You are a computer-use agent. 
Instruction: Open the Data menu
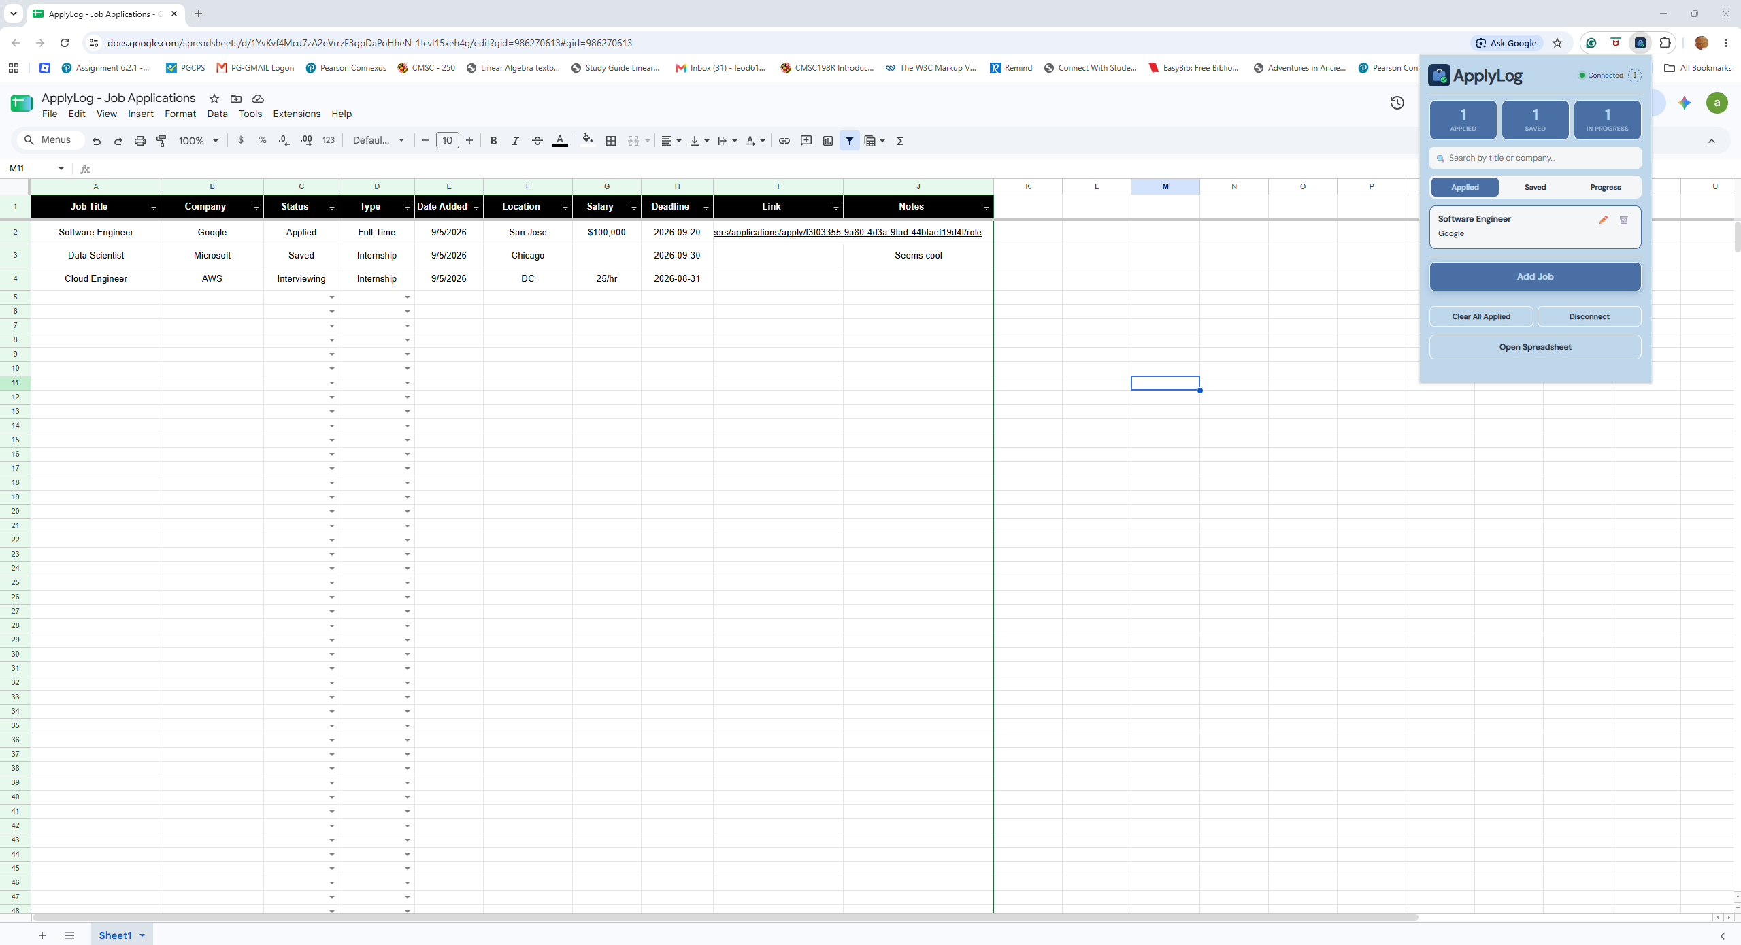217,114
